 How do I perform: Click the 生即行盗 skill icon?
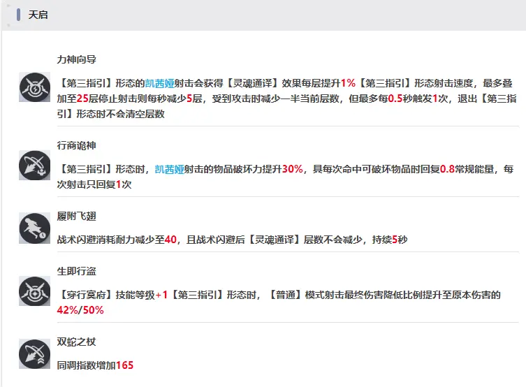[x=33, y=291]
